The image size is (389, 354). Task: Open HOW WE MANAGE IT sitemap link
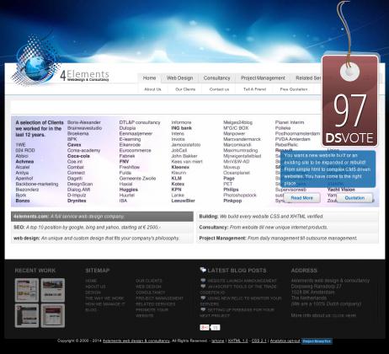pos(105,304)
